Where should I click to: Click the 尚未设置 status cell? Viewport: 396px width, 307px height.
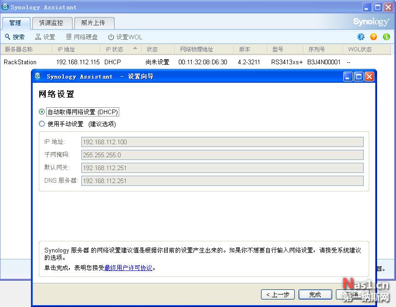[158, 62]
